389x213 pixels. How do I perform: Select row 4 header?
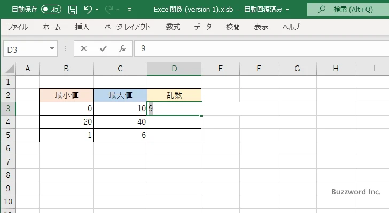coord(8,122)
